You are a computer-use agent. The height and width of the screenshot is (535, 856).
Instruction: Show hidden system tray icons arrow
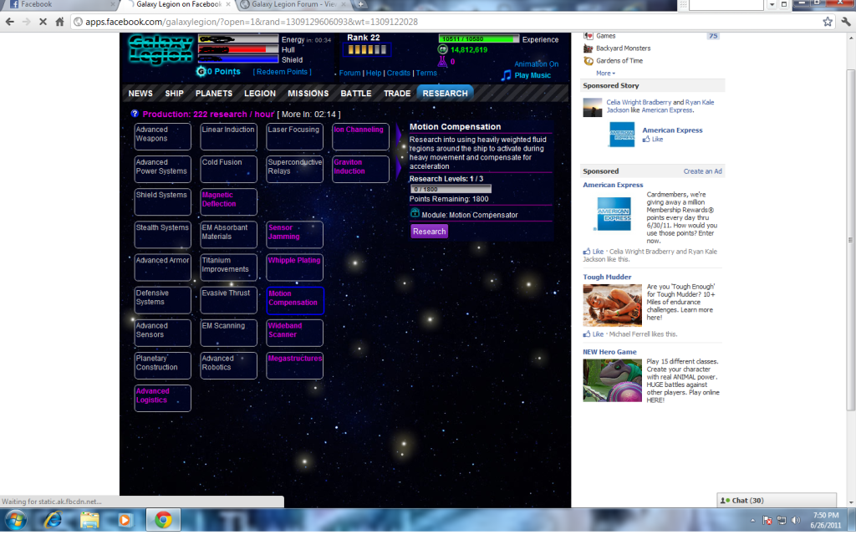(x=753, y=520)
